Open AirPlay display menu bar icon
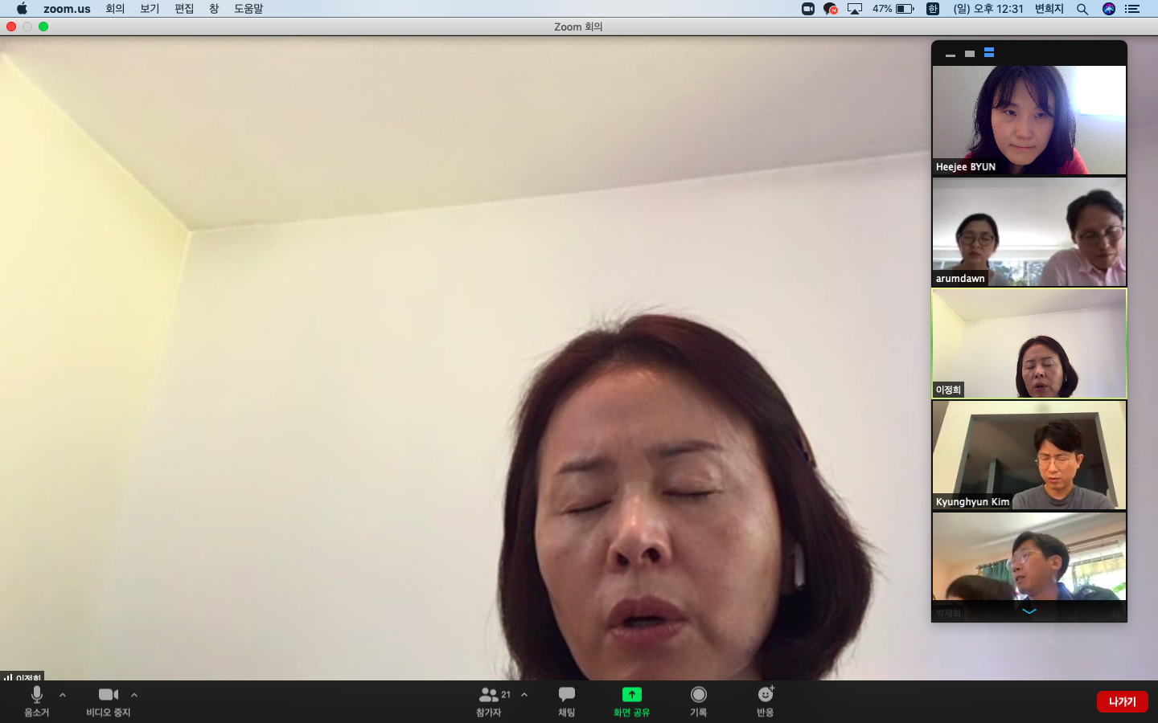 [855, 9]
